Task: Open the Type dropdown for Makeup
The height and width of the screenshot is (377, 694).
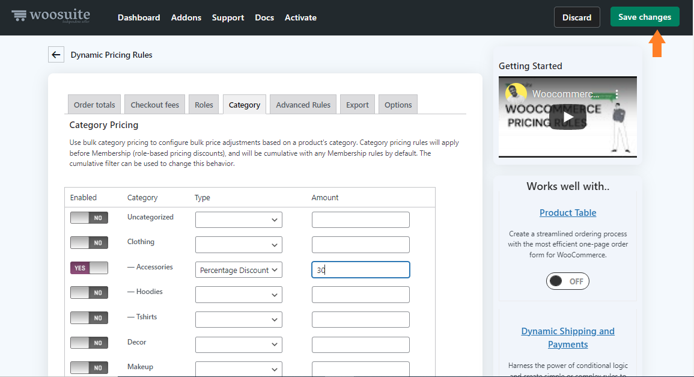Action: [239, 369]
